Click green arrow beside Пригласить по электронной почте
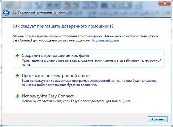The image size is (173, 127). click(17, 76)
